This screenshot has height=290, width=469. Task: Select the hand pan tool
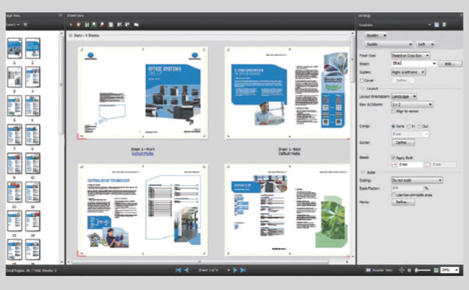click(x=79, y=25)
